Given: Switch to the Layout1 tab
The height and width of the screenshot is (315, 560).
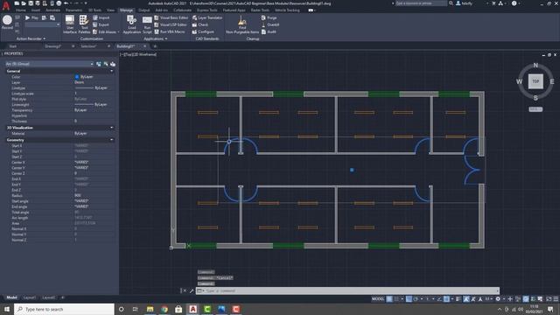Looking at the screenshot, I should pos(29,297).
